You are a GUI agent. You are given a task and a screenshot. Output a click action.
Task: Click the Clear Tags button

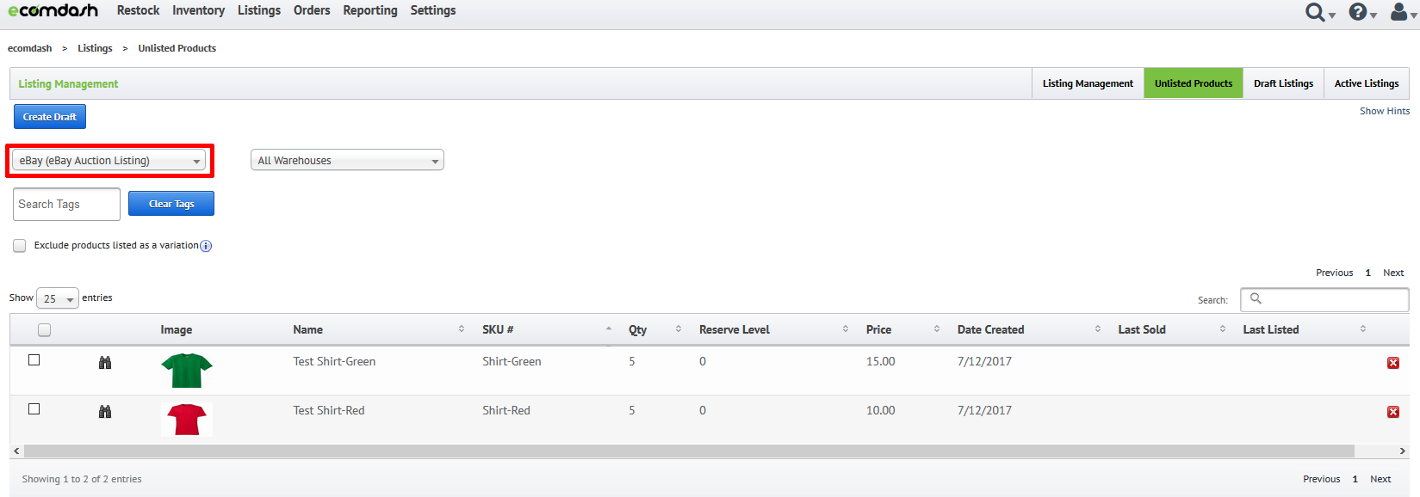click(171, 204)
